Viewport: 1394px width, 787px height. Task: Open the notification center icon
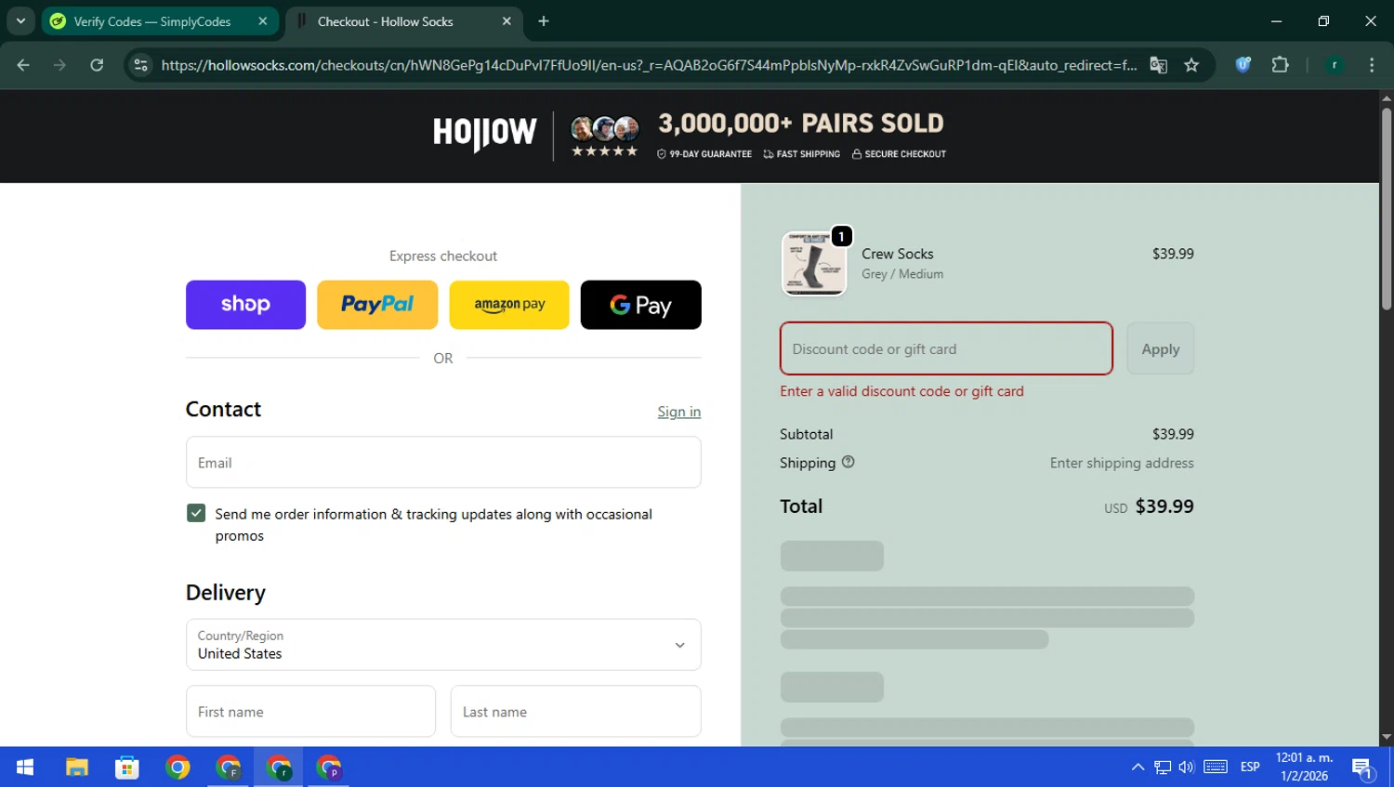coord(1363,767)
